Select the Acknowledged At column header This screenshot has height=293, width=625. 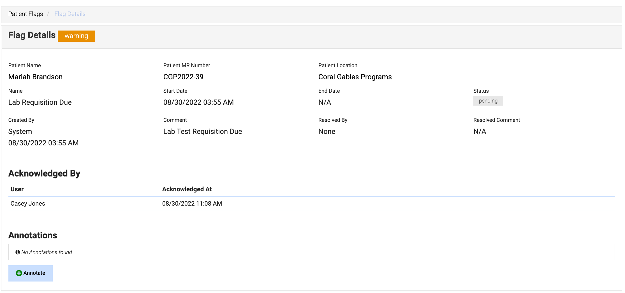coord(187,189)
